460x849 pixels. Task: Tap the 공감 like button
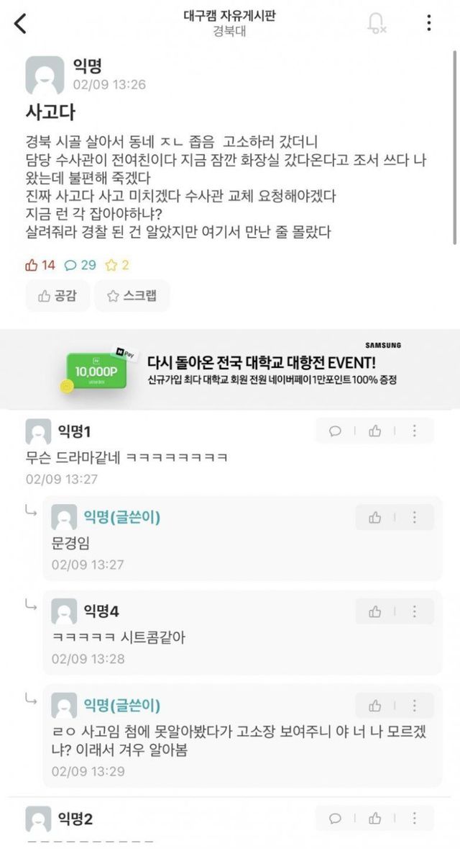point(57,296)
